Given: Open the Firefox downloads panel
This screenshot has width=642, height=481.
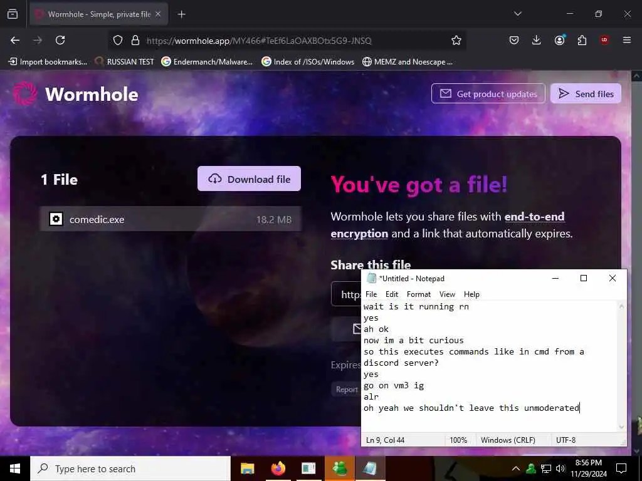Looking at the screenshot, I should pyautogui.click(x=537, y=40).
